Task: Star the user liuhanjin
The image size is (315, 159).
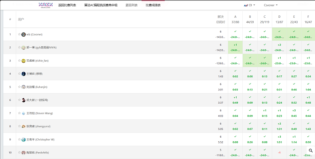Action: (19, 87)
